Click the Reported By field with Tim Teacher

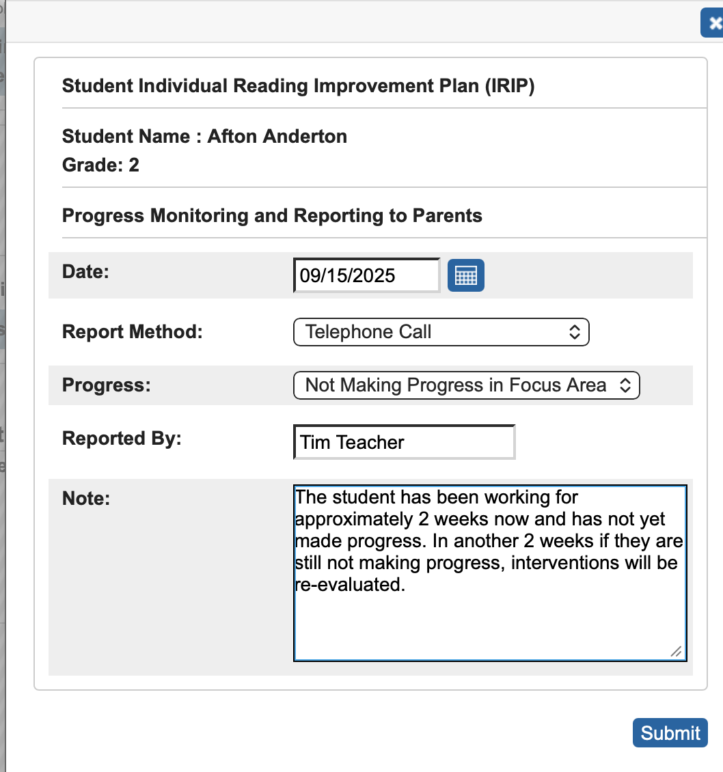pyautogui.click(x=404, y=442)
